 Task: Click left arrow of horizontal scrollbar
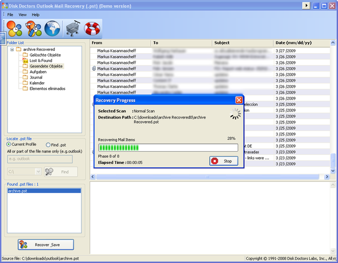(x=93, y=177)
